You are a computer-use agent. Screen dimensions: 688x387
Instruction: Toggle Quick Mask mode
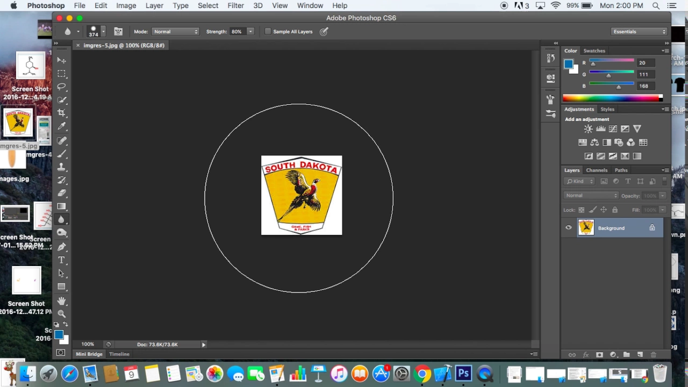[61, 353]
